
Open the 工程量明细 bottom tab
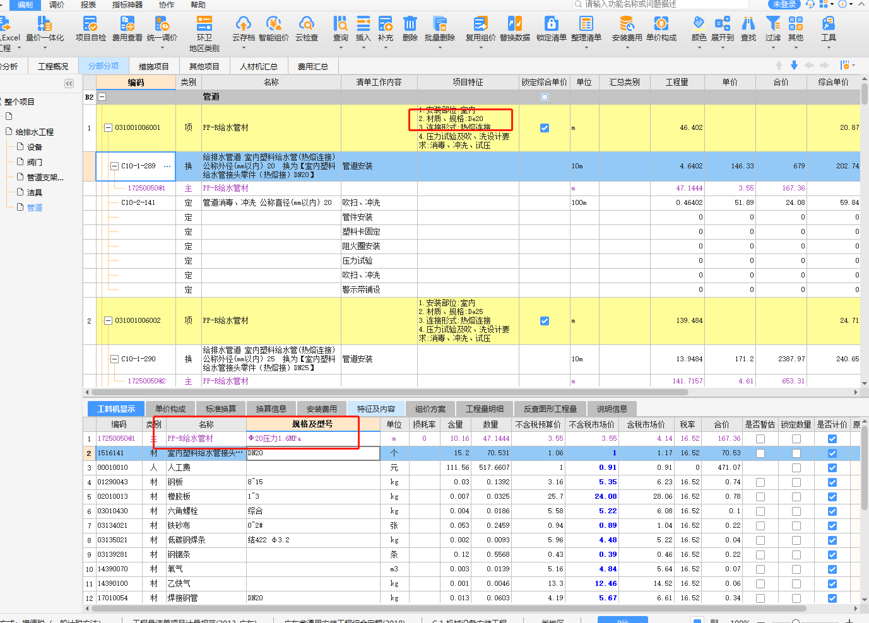click(x=485, y=409)
